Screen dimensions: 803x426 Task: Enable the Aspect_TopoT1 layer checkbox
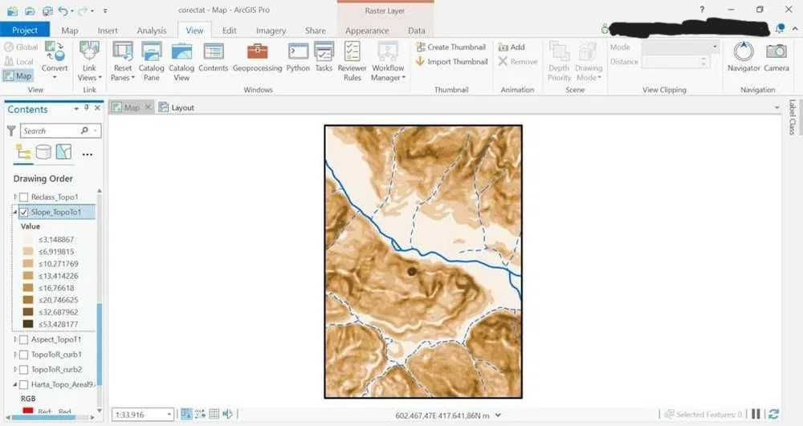23,339
